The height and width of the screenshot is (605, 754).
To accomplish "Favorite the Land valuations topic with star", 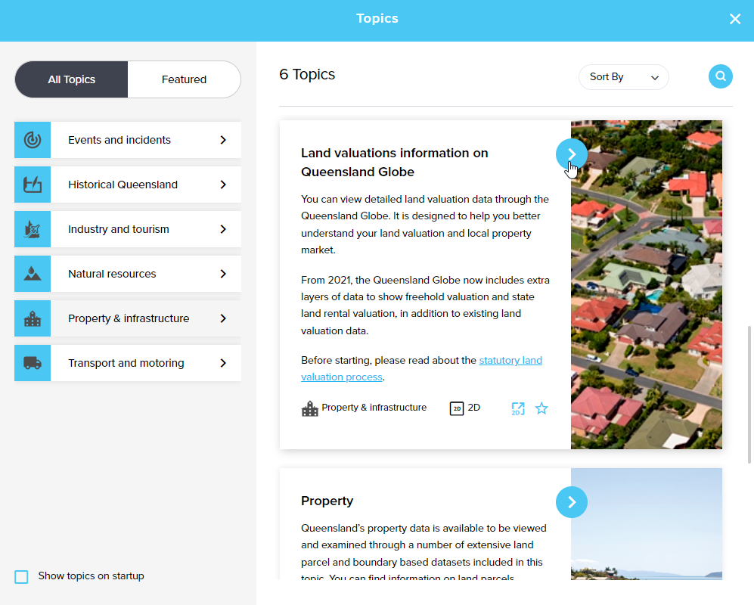I will [x=541, y=408].
